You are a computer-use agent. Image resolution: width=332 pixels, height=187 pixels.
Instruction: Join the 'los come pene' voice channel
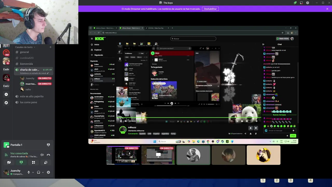[x=34, y=102]
